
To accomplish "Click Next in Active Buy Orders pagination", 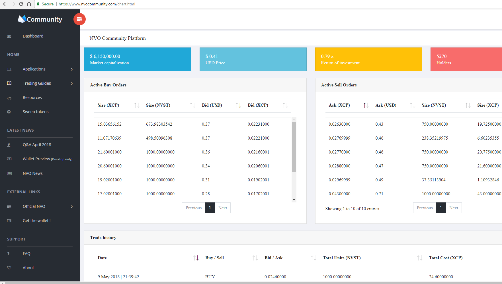I will (222, 208).
